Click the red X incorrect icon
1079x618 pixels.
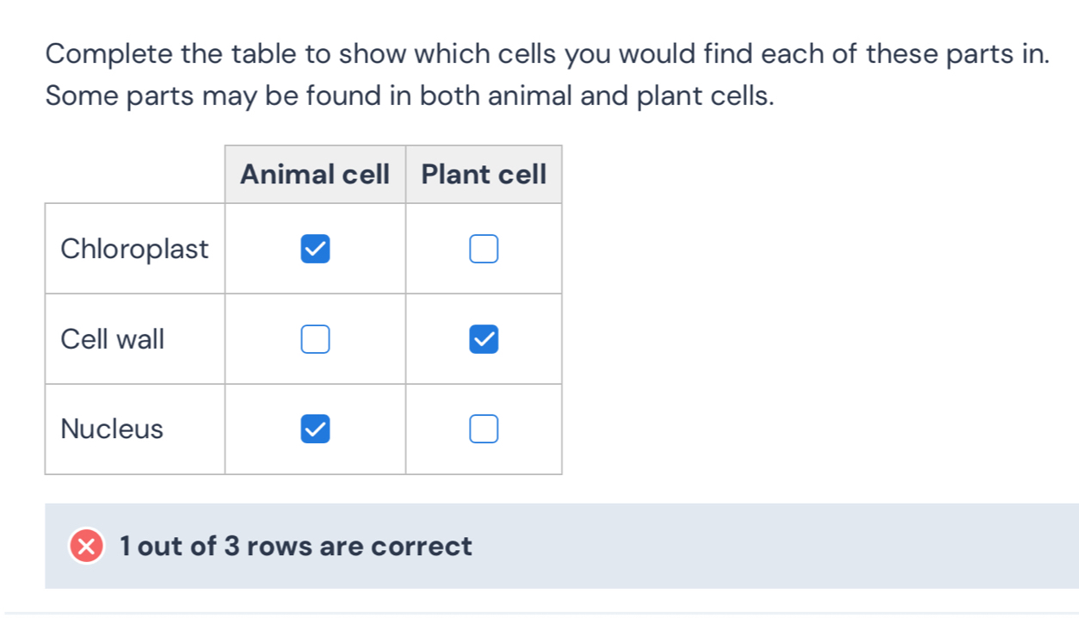pos(86,547)
